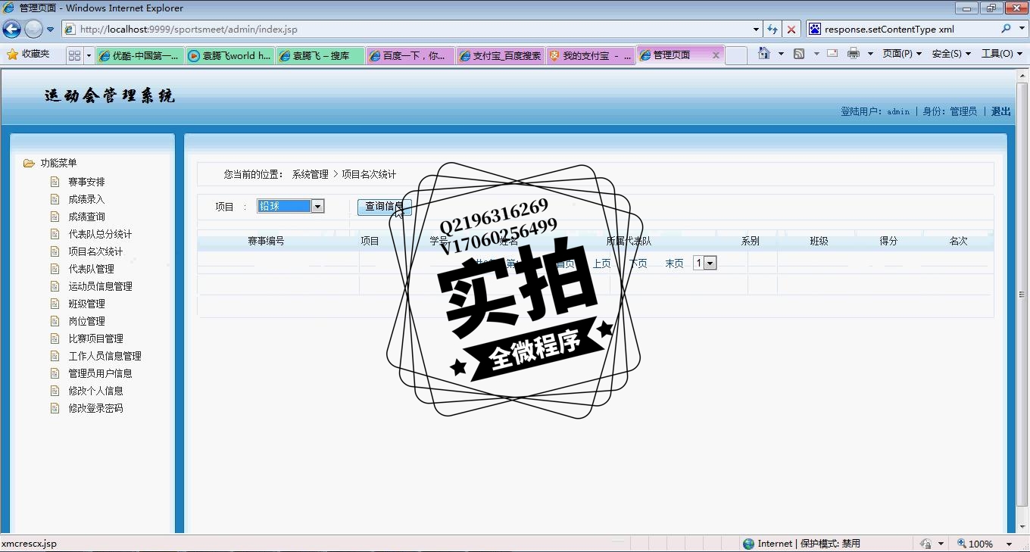Viewport: 1030px width, 552px height.
Task: Open 岗位管理 in the sidebar
Action: point(86,321)
